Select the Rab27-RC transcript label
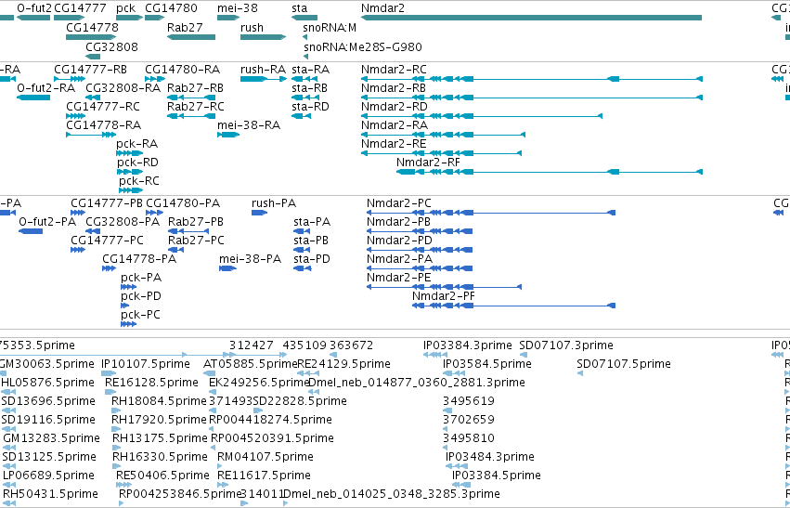790x508 pixels. [x=196, y=107]
